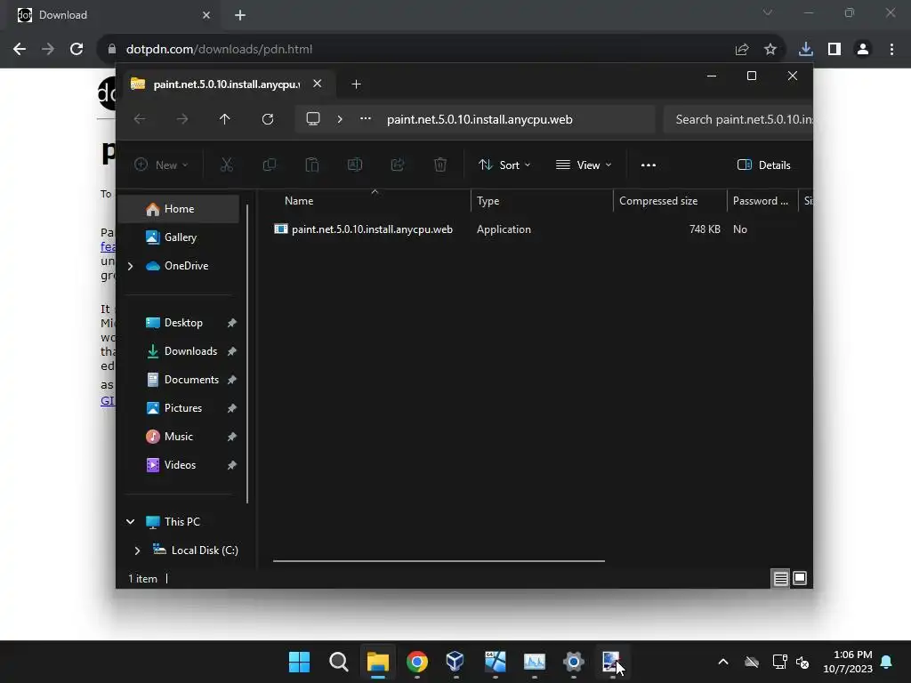Viewport: 911px width, 683px height.
Task: Open Music in navigation pane
Action: click(179, 436)
